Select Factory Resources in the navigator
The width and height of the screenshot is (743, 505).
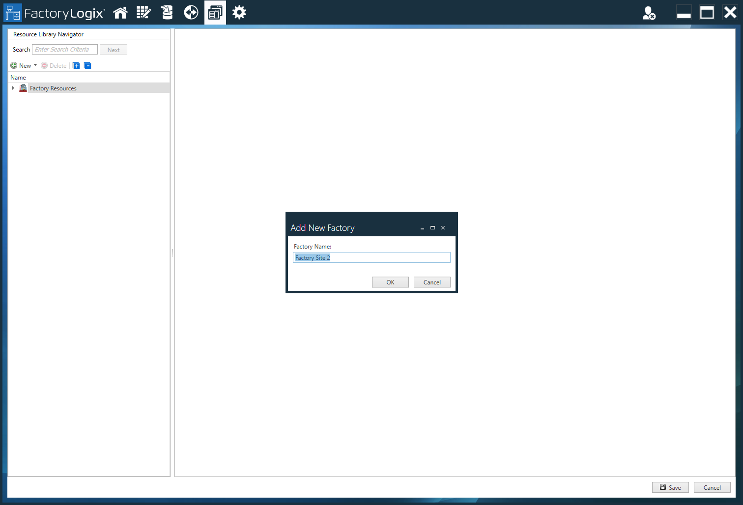pyautogui.click(x=53, y=88)
